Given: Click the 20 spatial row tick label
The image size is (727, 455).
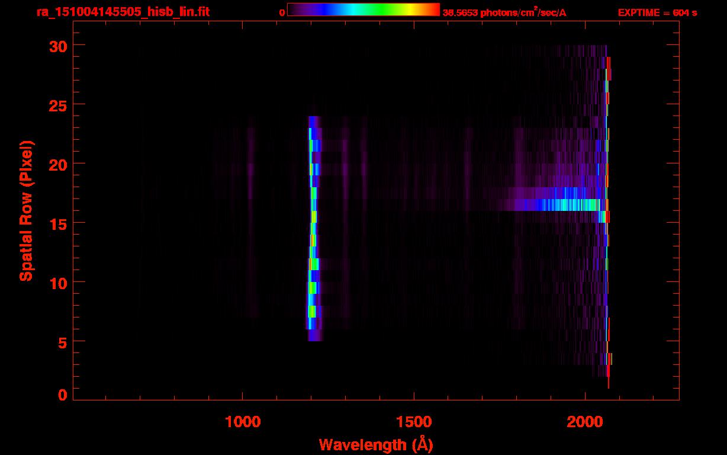Looking at the screenshot, I should pyautogui.click(x=58, y=164).
